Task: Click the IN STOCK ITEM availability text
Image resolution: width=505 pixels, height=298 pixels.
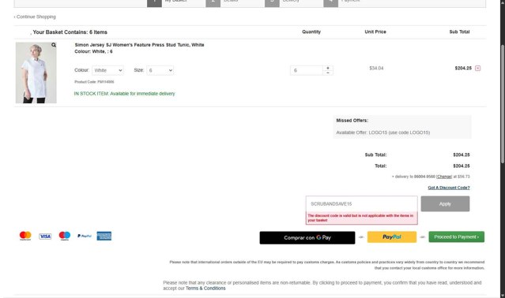Action: coord(124,94)
